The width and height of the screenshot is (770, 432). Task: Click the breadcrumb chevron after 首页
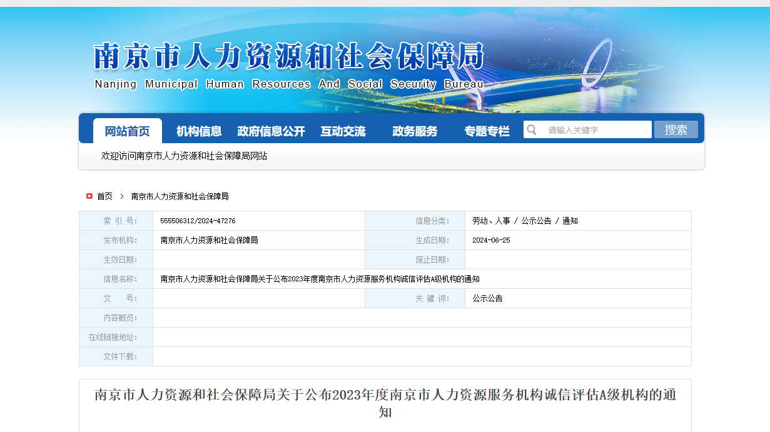[122, 196]
